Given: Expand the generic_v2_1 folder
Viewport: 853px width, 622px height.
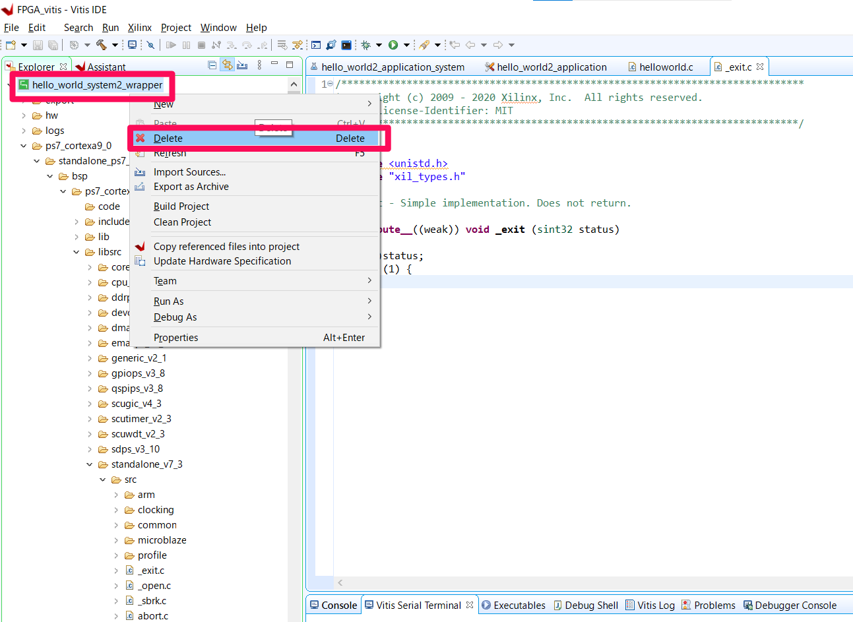Looking at the screenshot, I should tap(90, 358).
